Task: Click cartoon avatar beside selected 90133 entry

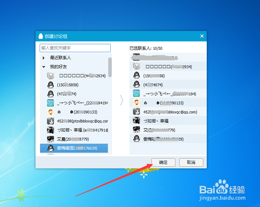Action: point(136,102)
